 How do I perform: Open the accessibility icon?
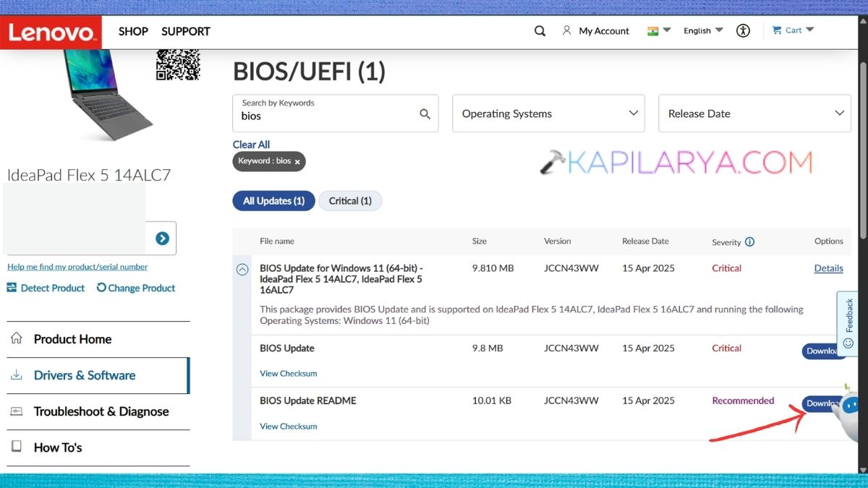click(x=743, y=30)
